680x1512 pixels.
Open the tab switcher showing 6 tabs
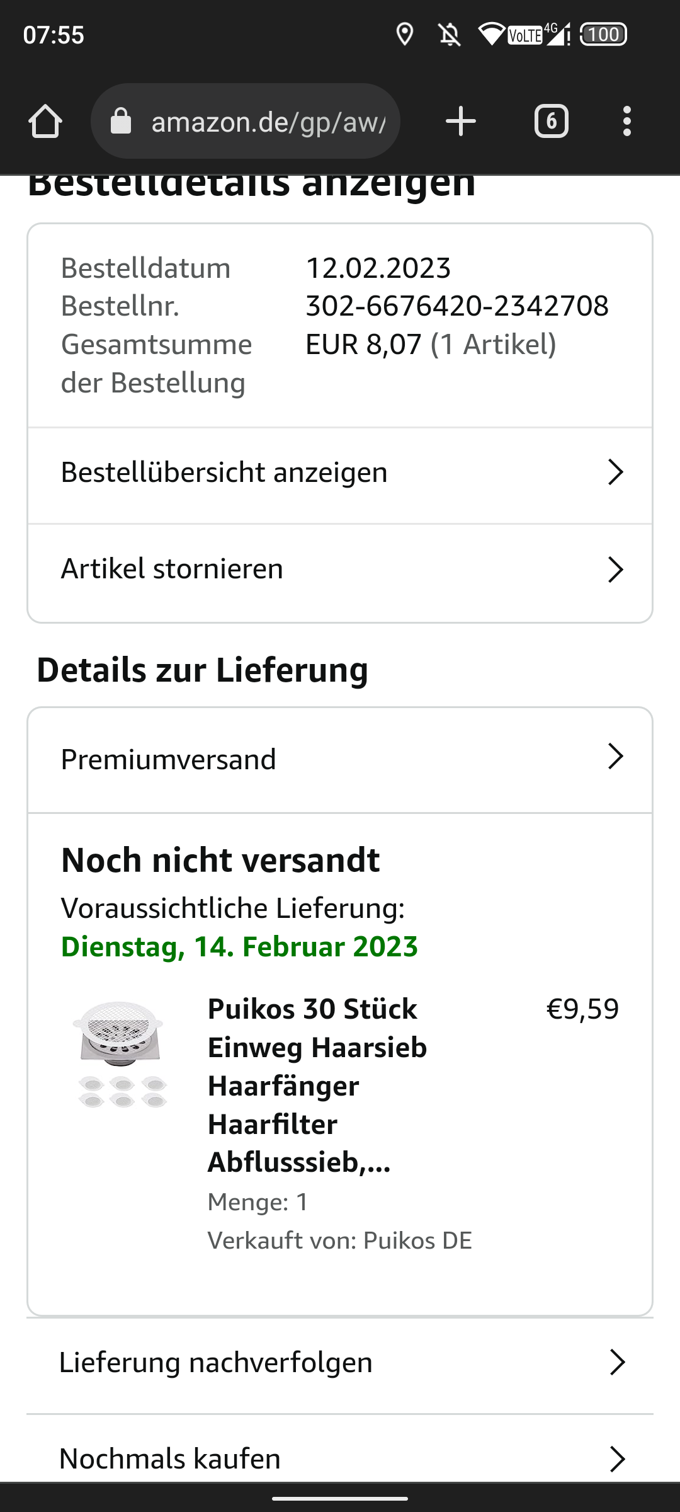point(552,121)
